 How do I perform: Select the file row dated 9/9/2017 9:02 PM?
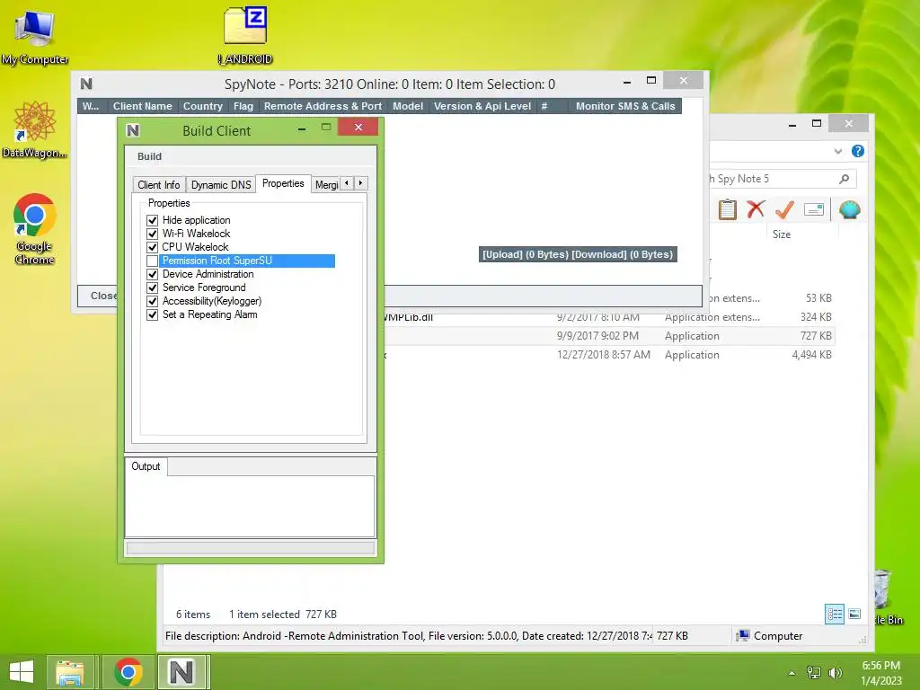click(610, 336)
